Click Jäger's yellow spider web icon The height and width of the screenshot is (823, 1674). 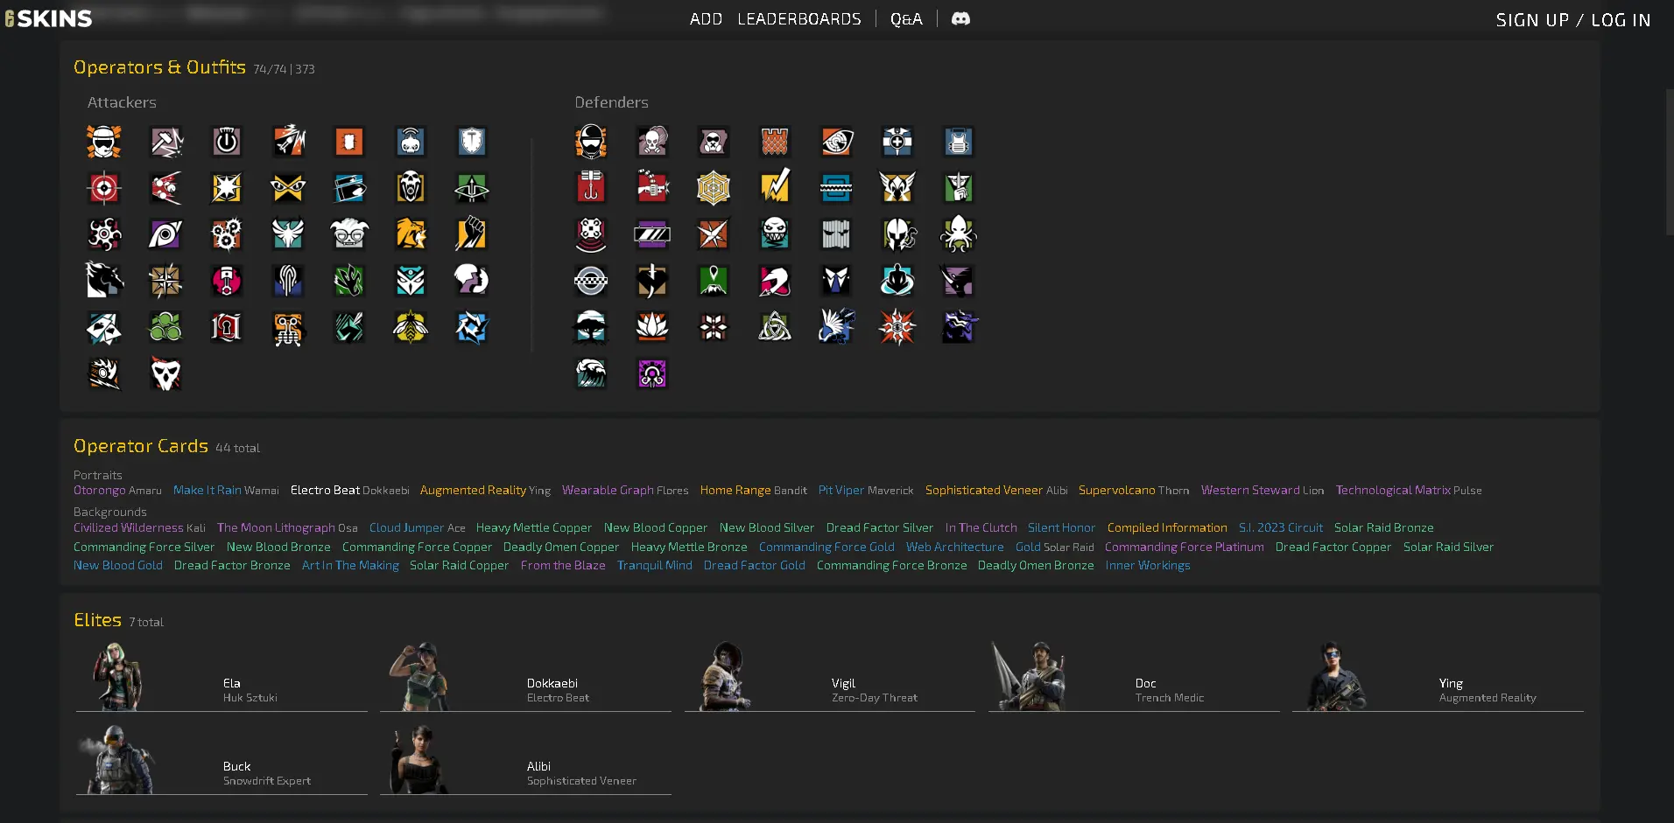714,188
